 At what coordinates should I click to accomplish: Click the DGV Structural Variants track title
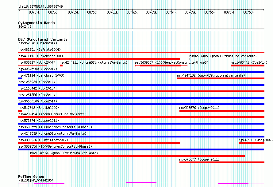point(43,39)
